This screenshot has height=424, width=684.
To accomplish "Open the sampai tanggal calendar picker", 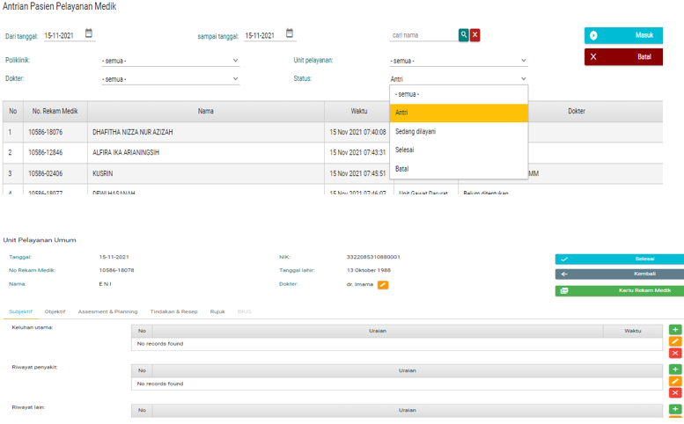I will (x=290, y=34).
